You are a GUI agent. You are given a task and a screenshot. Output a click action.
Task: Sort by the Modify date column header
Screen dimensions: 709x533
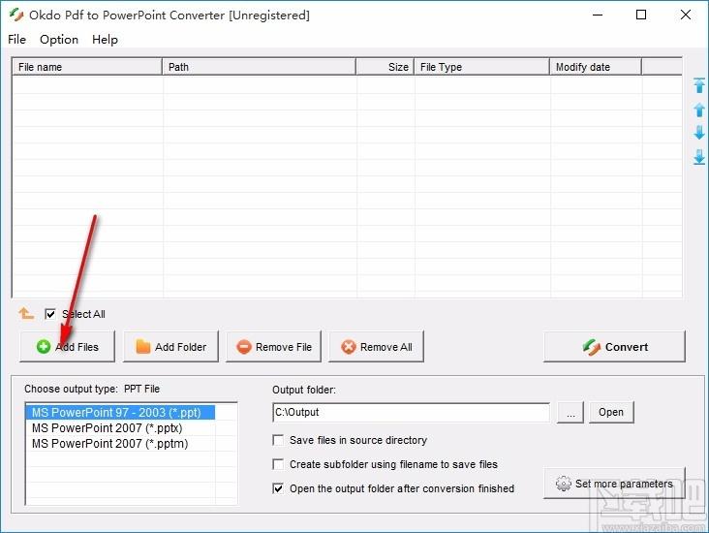[x=596, y=67]
